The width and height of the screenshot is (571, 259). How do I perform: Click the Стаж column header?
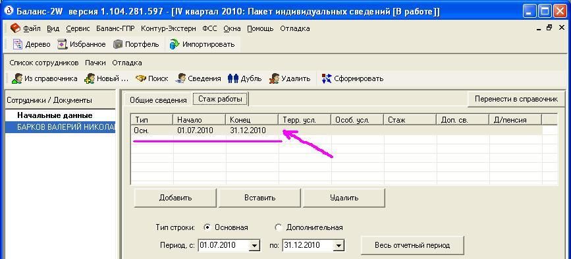410,119
